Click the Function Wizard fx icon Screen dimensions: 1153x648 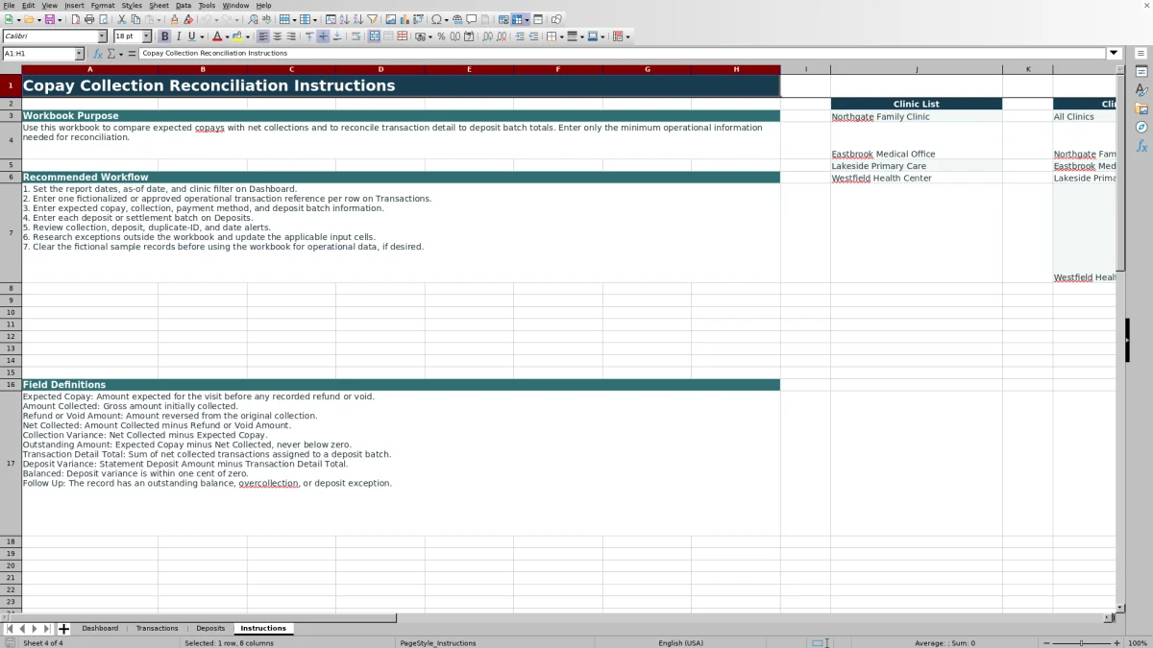(98, 54)
